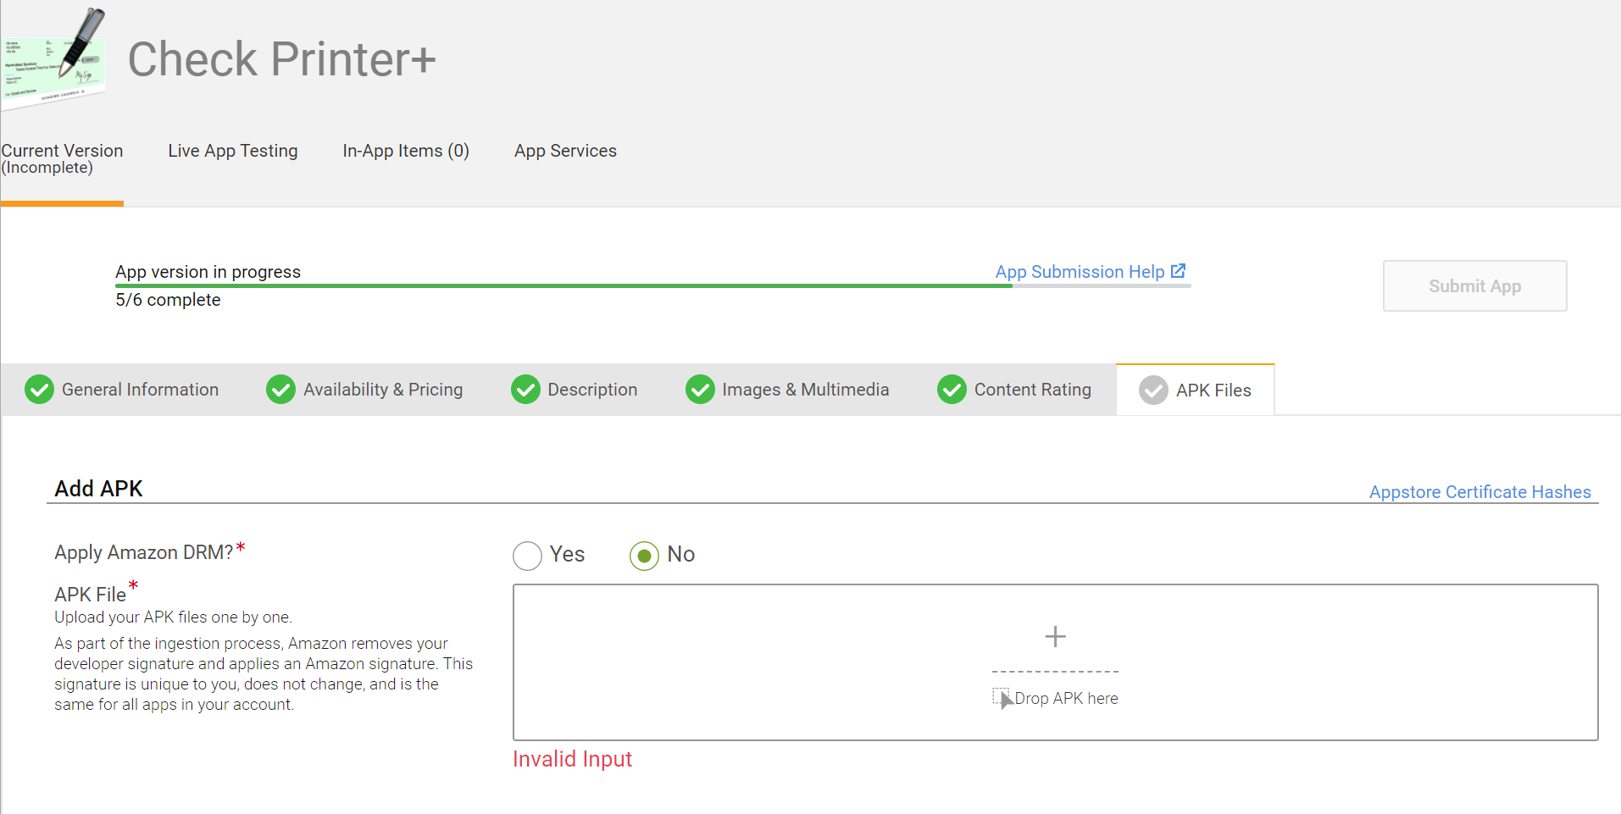Switch to Live App Testing tab
1621x814 pixels.
pyautogui.click(x=233, y=151)
